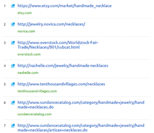Image resolution: width=154 pixels, height=133 pixels.
Task: Click the sundancecatalog artisan+necklaces.do URL
Action: click(x=81, y=128)
